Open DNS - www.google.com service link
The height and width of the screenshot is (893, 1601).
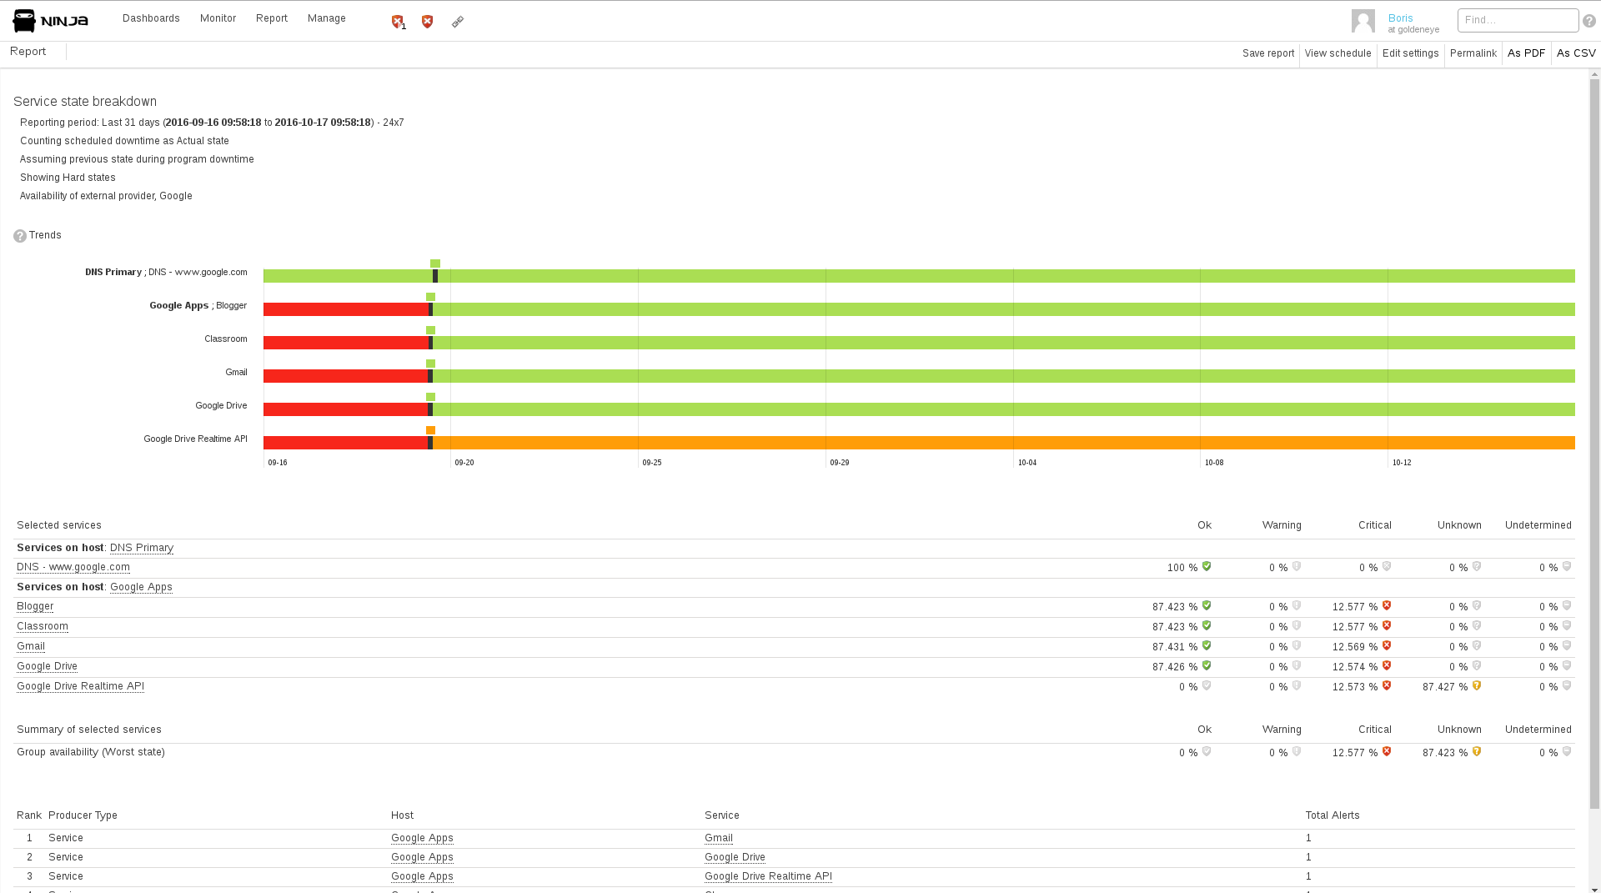tap(73, 567)
